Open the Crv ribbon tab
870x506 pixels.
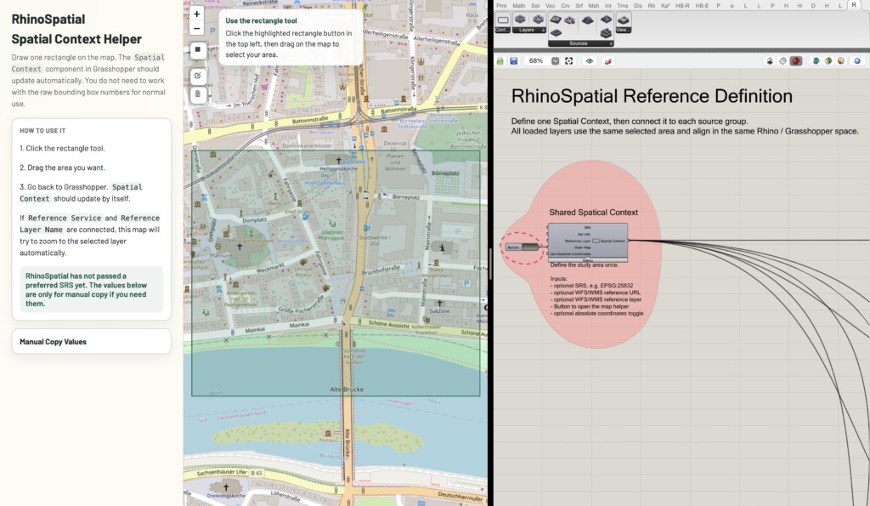coord(565,6)
